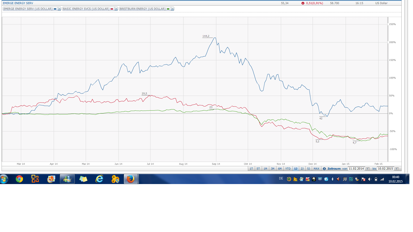The image size is (413, 232).
Task: Switch to the YTD time range
Action: tap(288, 169)
